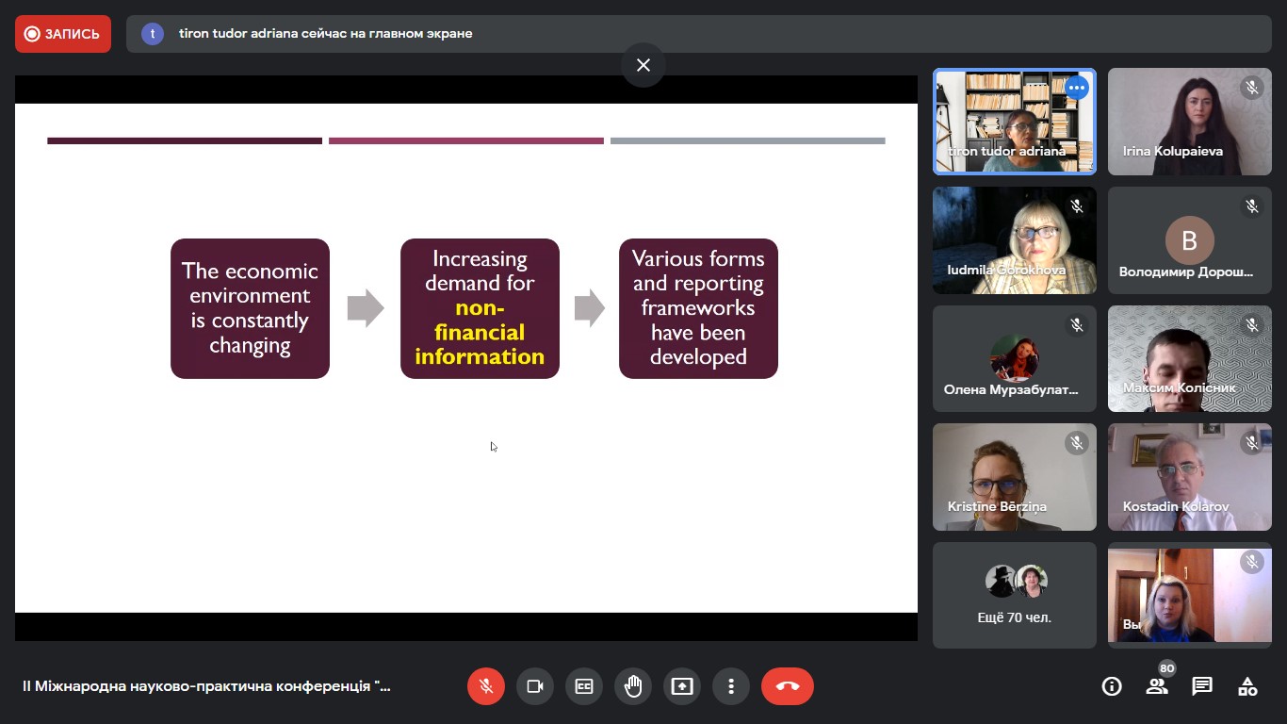Dismiss the main screen notification with X
This screenshot has height=724, width=1287.
(x=643, y=65)
